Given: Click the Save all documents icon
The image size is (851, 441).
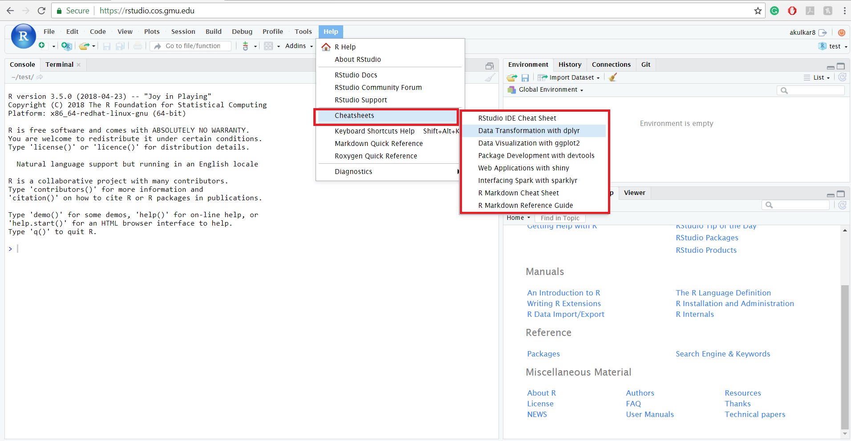Looking at the screenshot, I should point(120,46).
